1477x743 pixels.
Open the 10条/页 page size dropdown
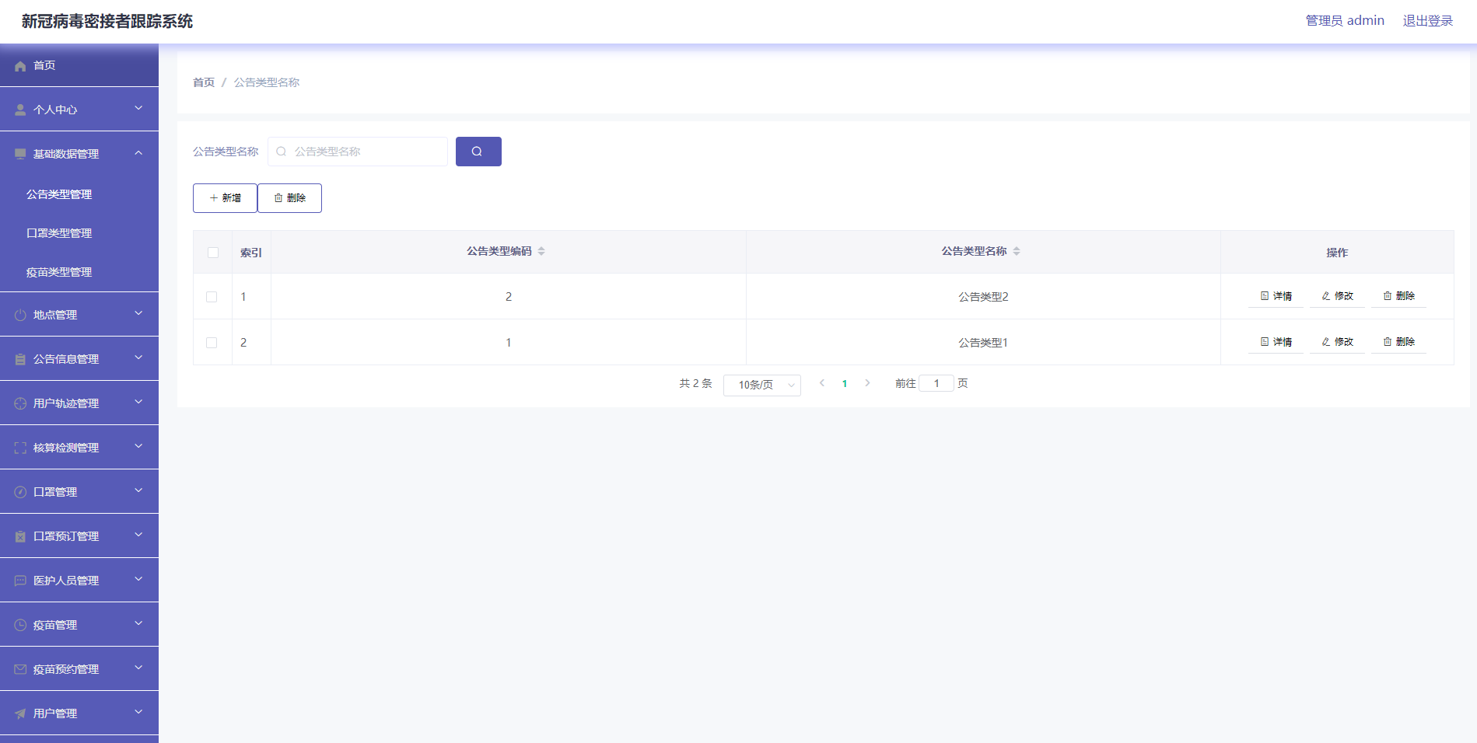(x=762, y=385)
